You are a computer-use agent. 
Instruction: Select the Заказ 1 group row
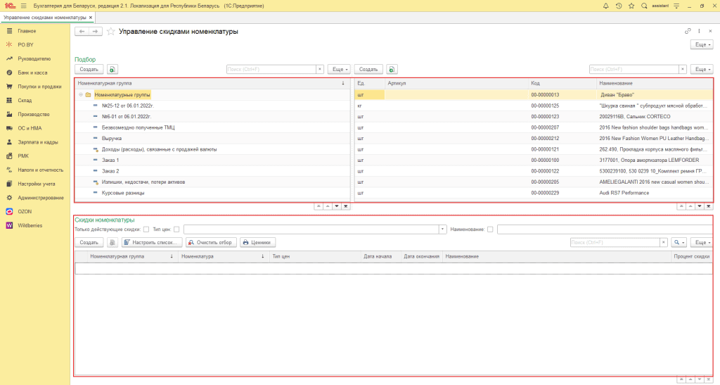pos(212,160)
